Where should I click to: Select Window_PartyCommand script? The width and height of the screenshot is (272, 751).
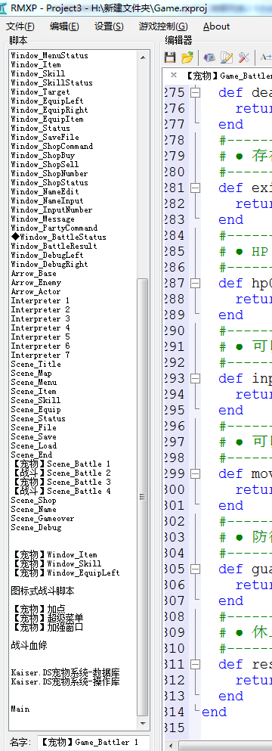tap(54, 228)
